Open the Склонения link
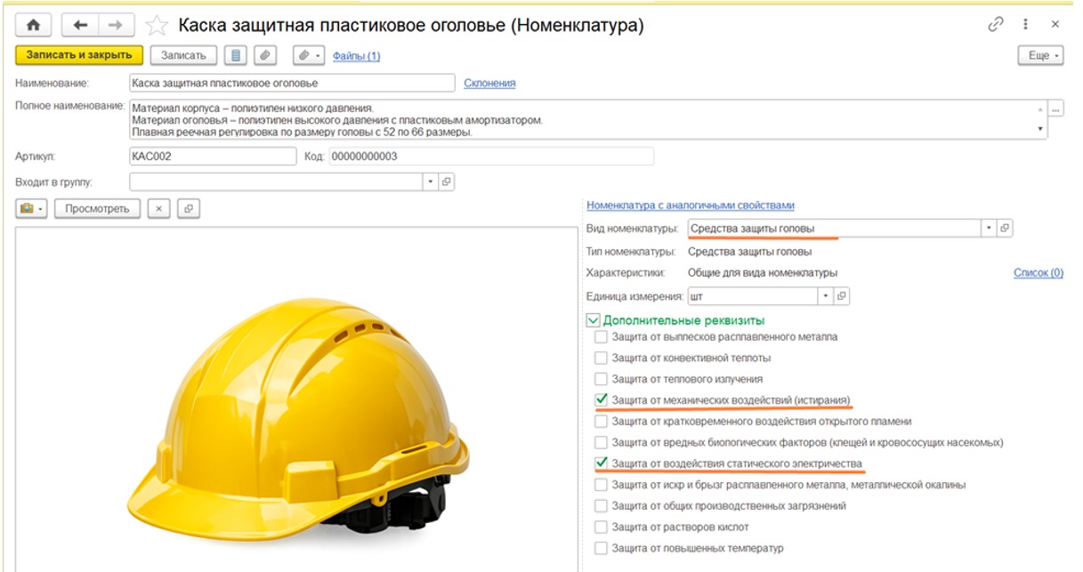The width and height of the screenshot is (1083, 572). tap(489, 83)
